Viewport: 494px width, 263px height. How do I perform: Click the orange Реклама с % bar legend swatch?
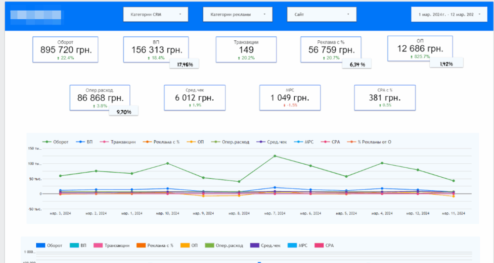[141, 245]
